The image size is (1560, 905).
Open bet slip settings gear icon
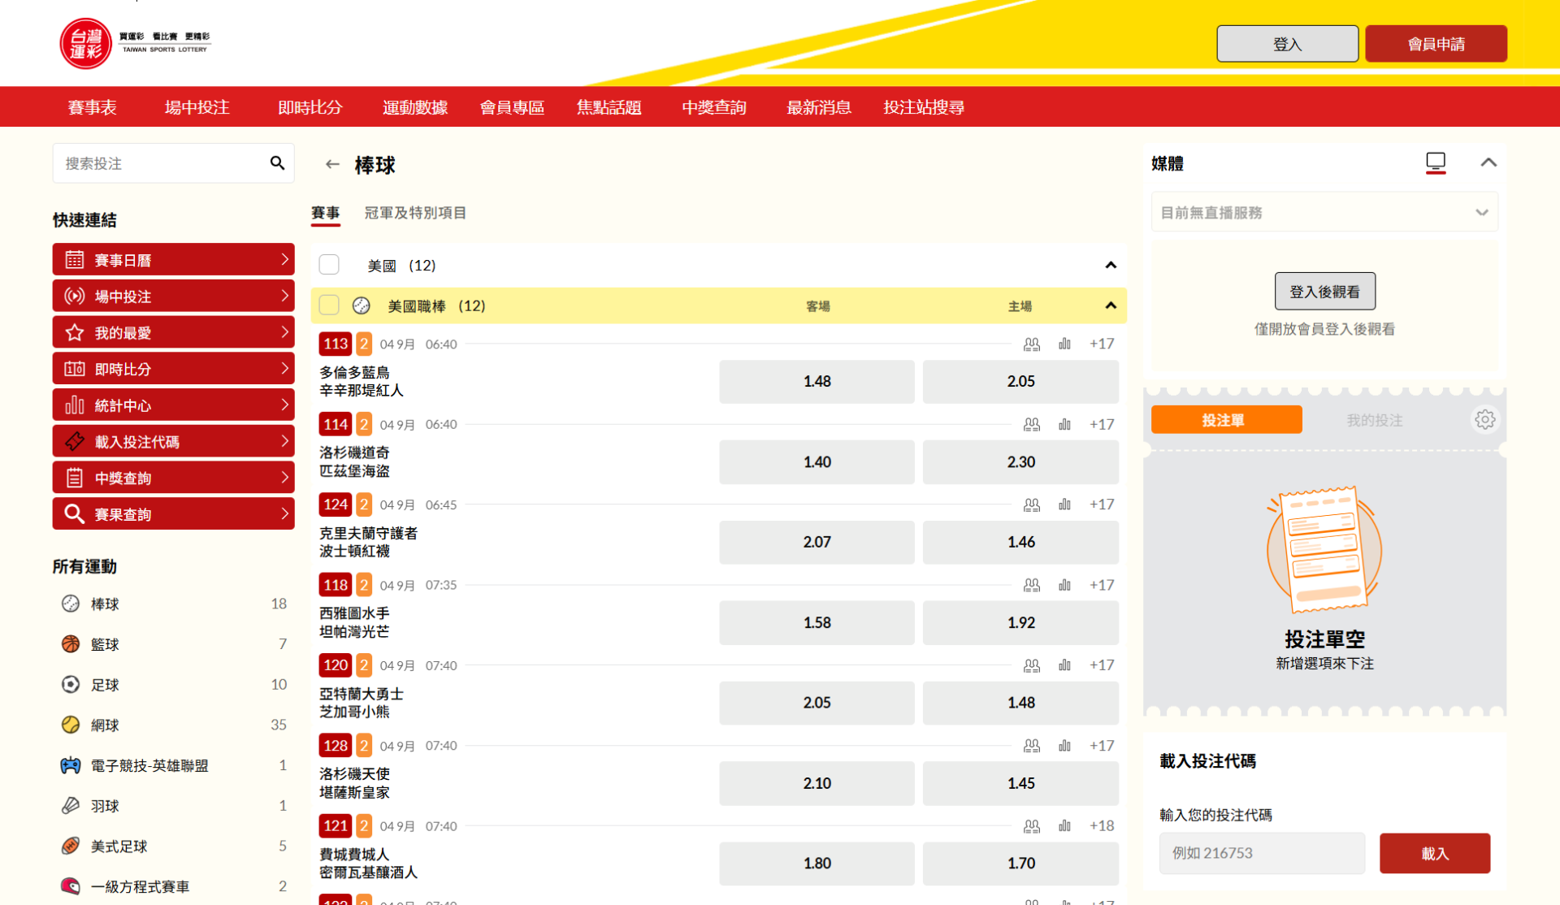coord(1485,420)
